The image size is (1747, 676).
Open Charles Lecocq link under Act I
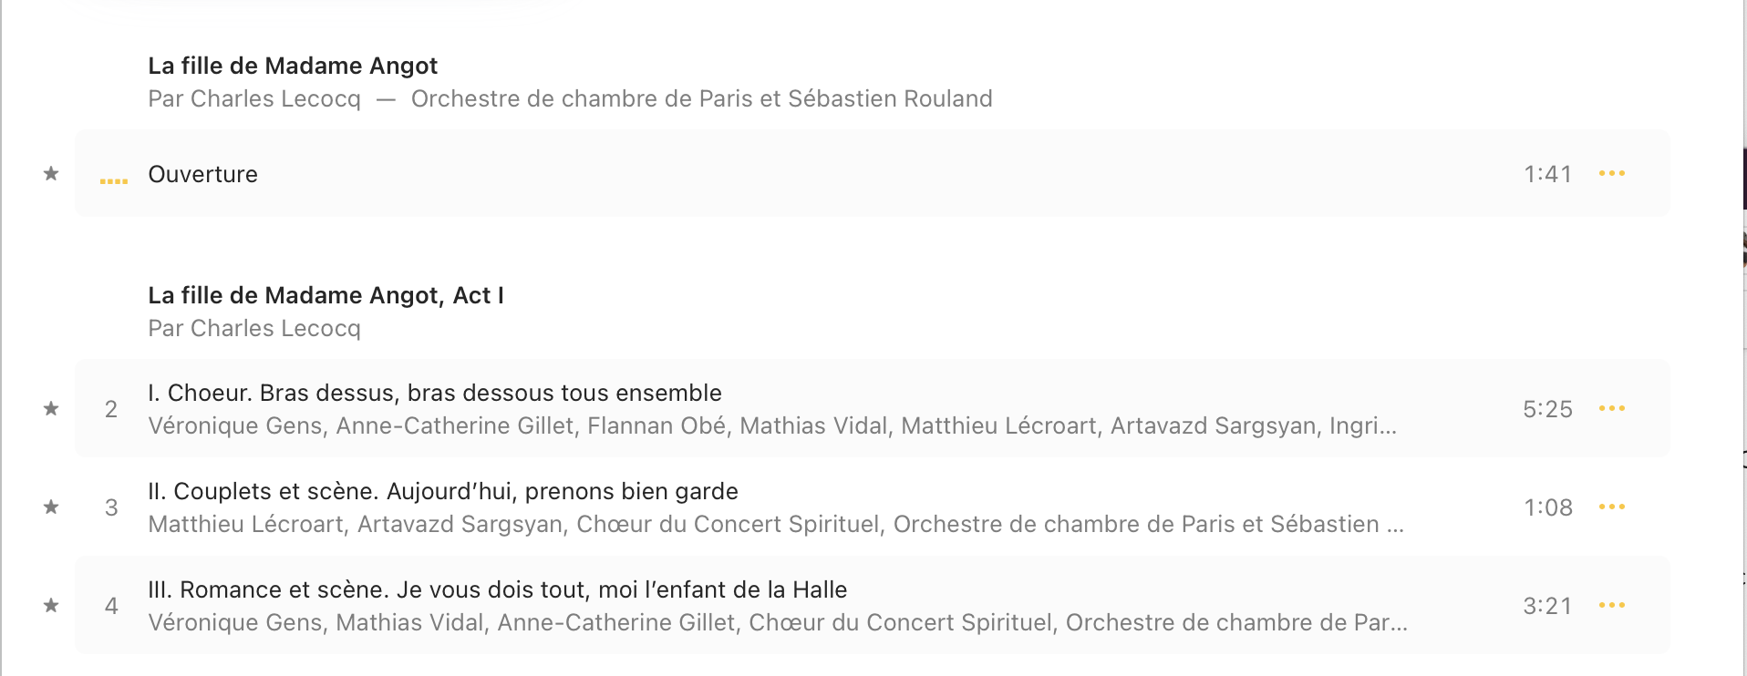point(275,328)
